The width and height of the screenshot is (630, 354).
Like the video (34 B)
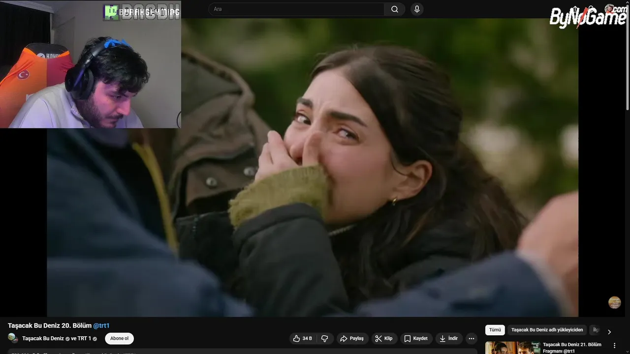click(x=303, y=338)
